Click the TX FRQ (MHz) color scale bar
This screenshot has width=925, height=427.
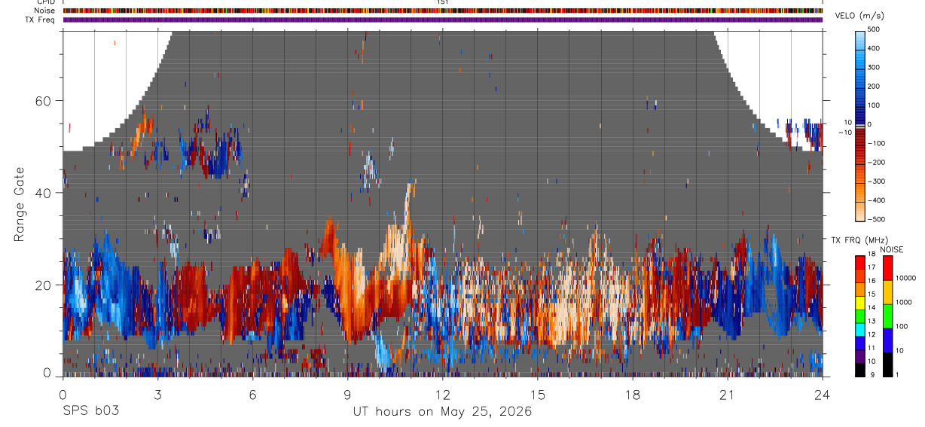859,316
